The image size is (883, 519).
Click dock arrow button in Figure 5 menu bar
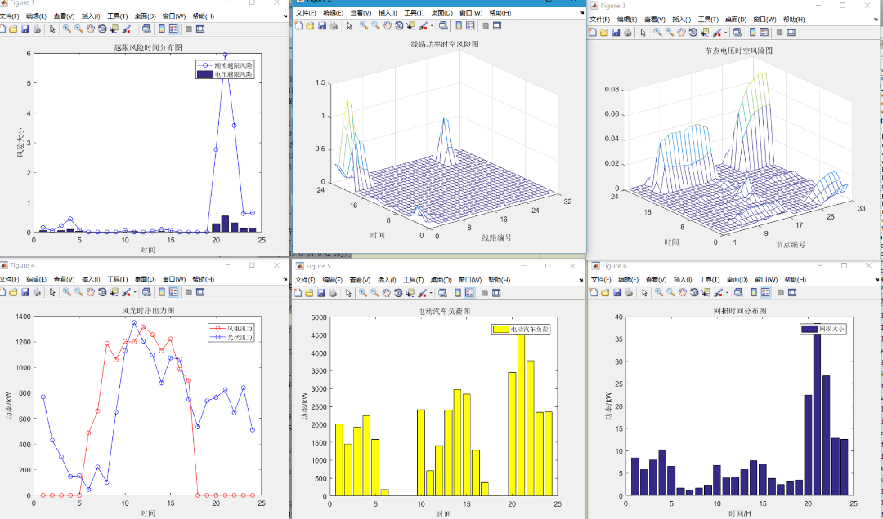(x=582, y=280)
